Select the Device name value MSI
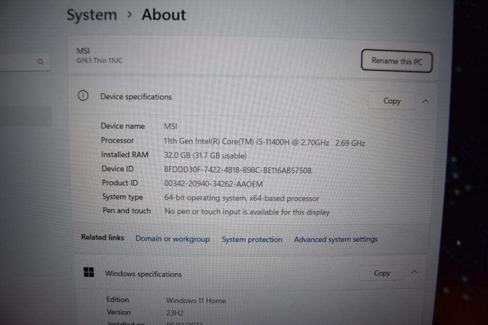Viewport: 488px width, 325px height. tap(170, 126)
